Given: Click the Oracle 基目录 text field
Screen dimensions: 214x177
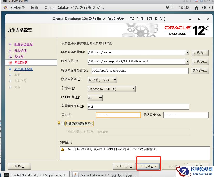Looking at the screenshot, I should (136, 52).
